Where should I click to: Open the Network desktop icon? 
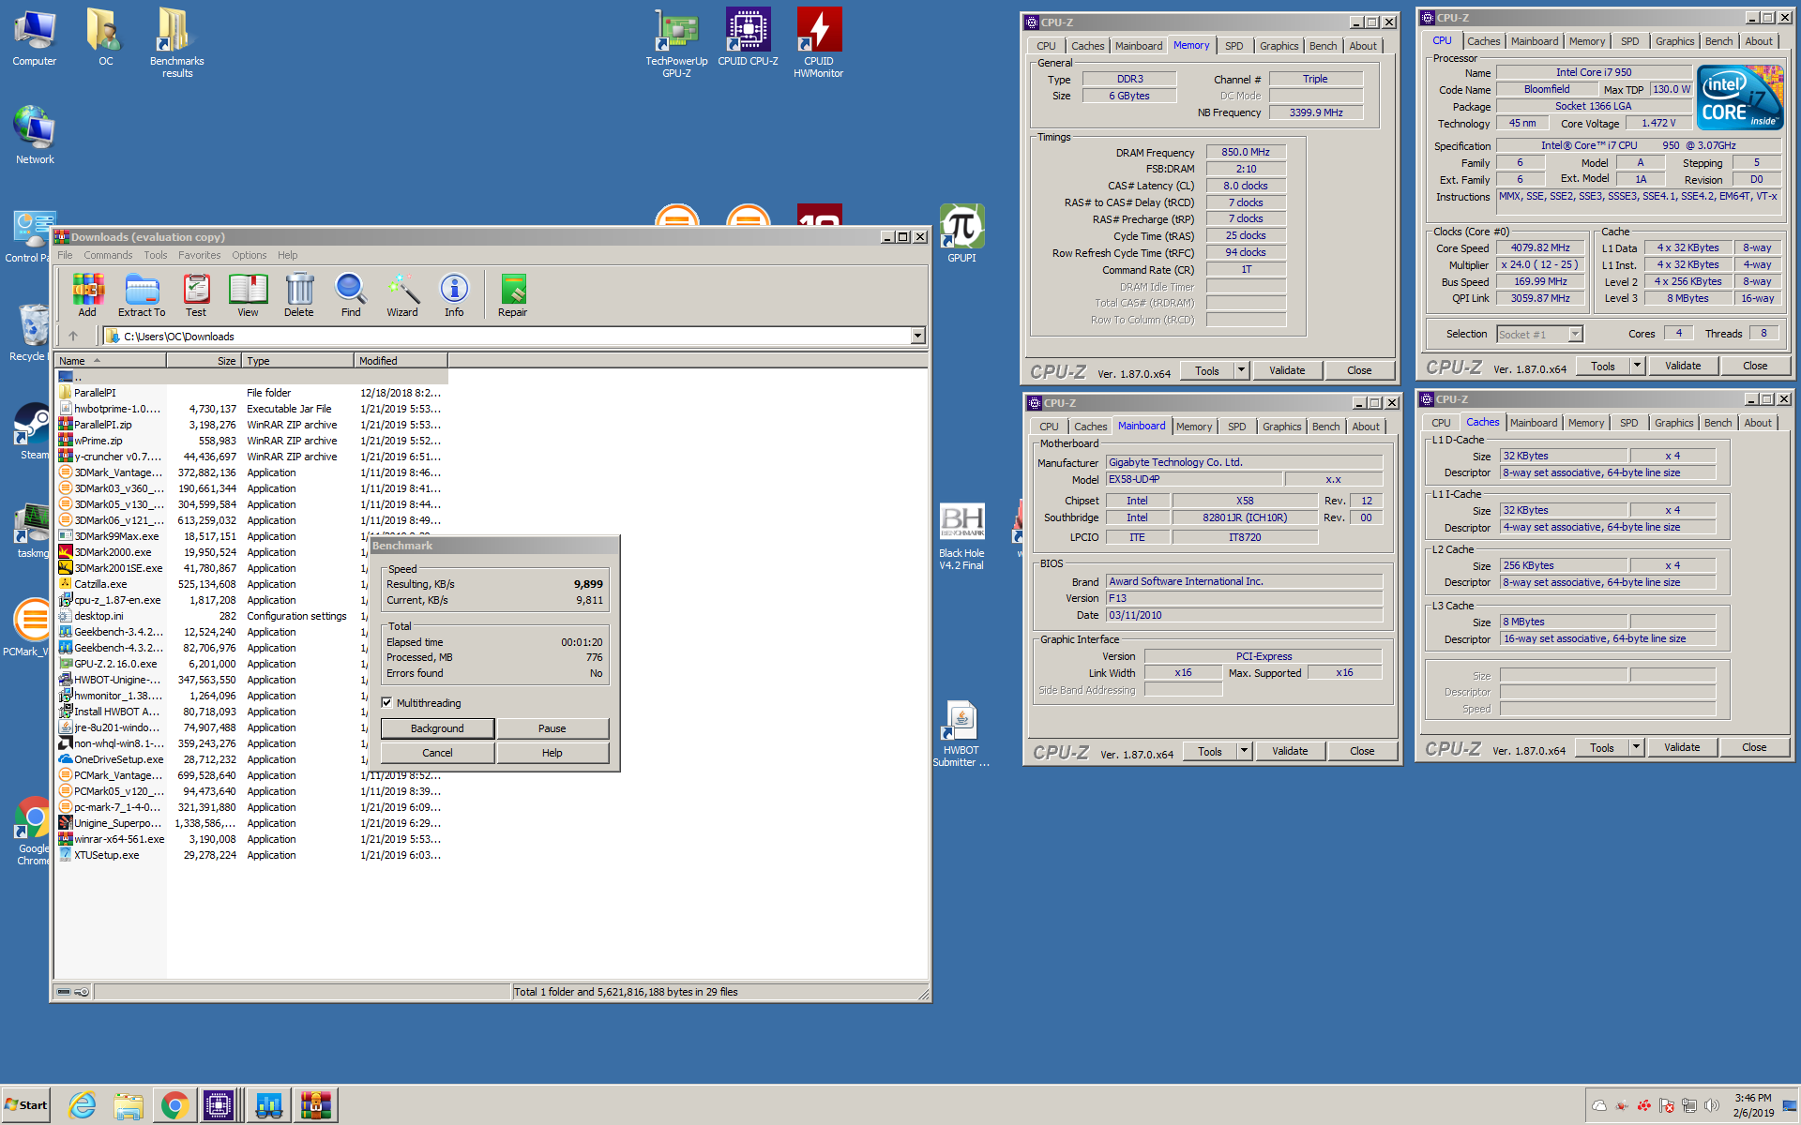pyautogui.click(x=35, y=135)
